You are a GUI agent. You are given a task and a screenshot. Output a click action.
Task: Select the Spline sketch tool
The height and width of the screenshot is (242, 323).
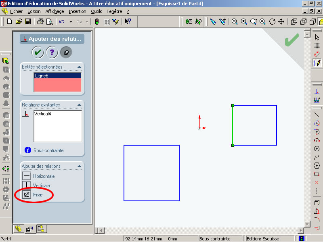[317, 157]
